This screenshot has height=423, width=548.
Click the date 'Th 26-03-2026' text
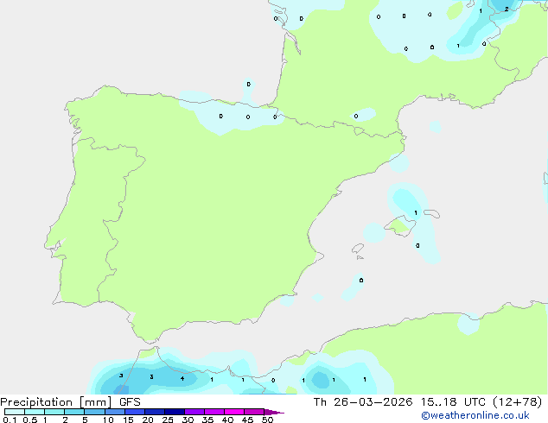[363, 402]
